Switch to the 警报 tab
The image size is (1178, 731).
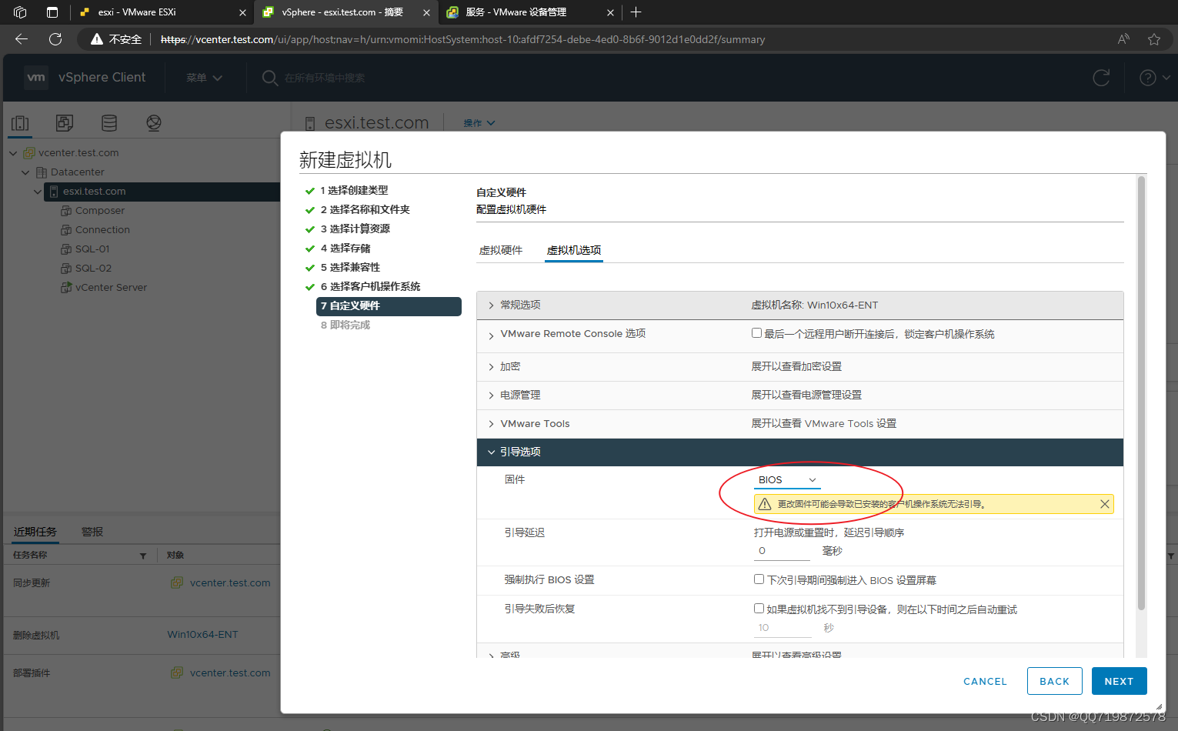point(92,532)
